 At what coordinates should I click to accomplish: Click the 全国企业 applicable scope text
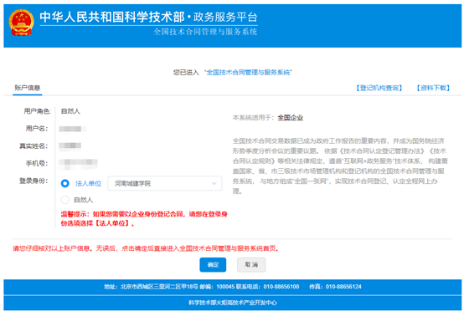(x=291, y=118)
